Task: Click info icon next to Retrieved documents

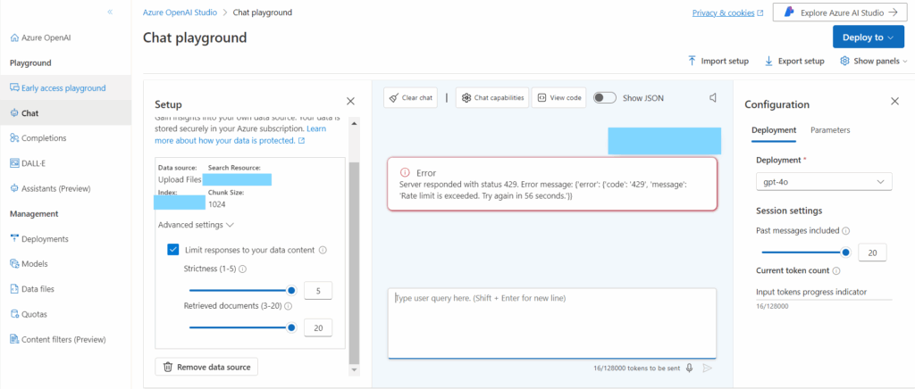Action: 288,305
